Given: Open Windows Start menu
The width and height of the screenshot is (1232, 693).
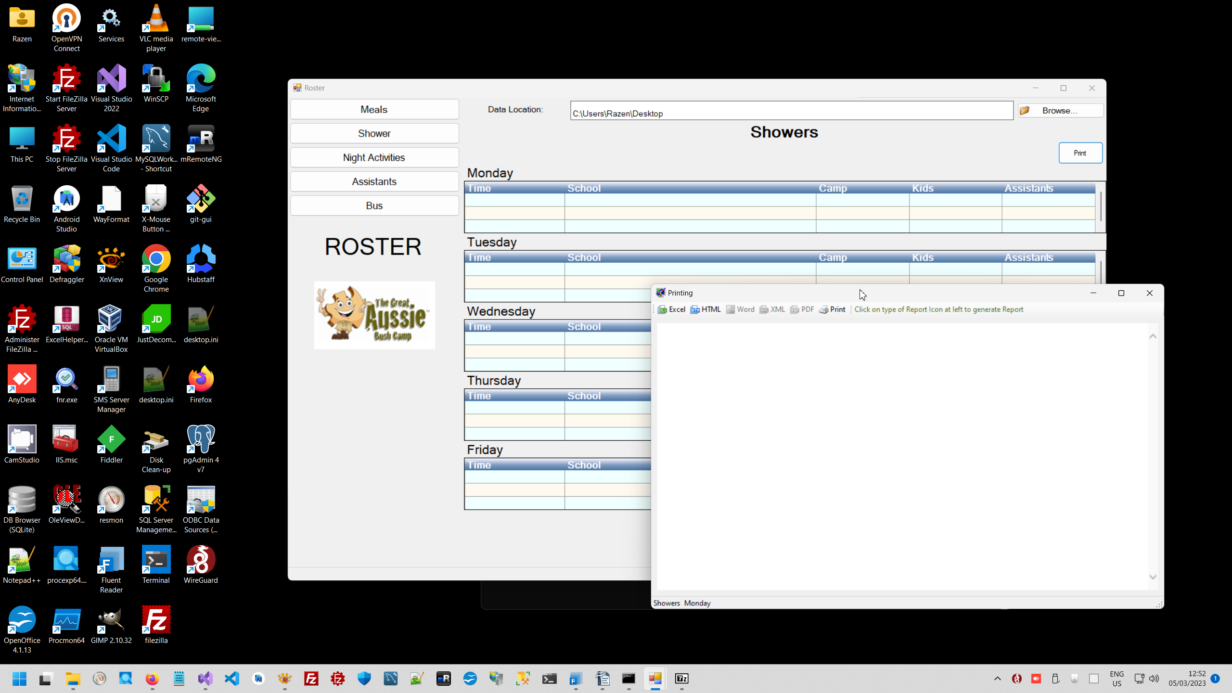Looking at the screenshot, I should pos(19,679).
